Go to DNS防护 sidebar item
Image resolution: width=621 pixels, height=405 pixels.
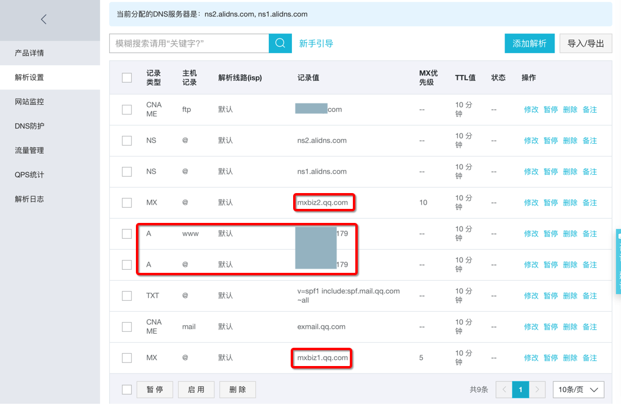pos(29,126)
